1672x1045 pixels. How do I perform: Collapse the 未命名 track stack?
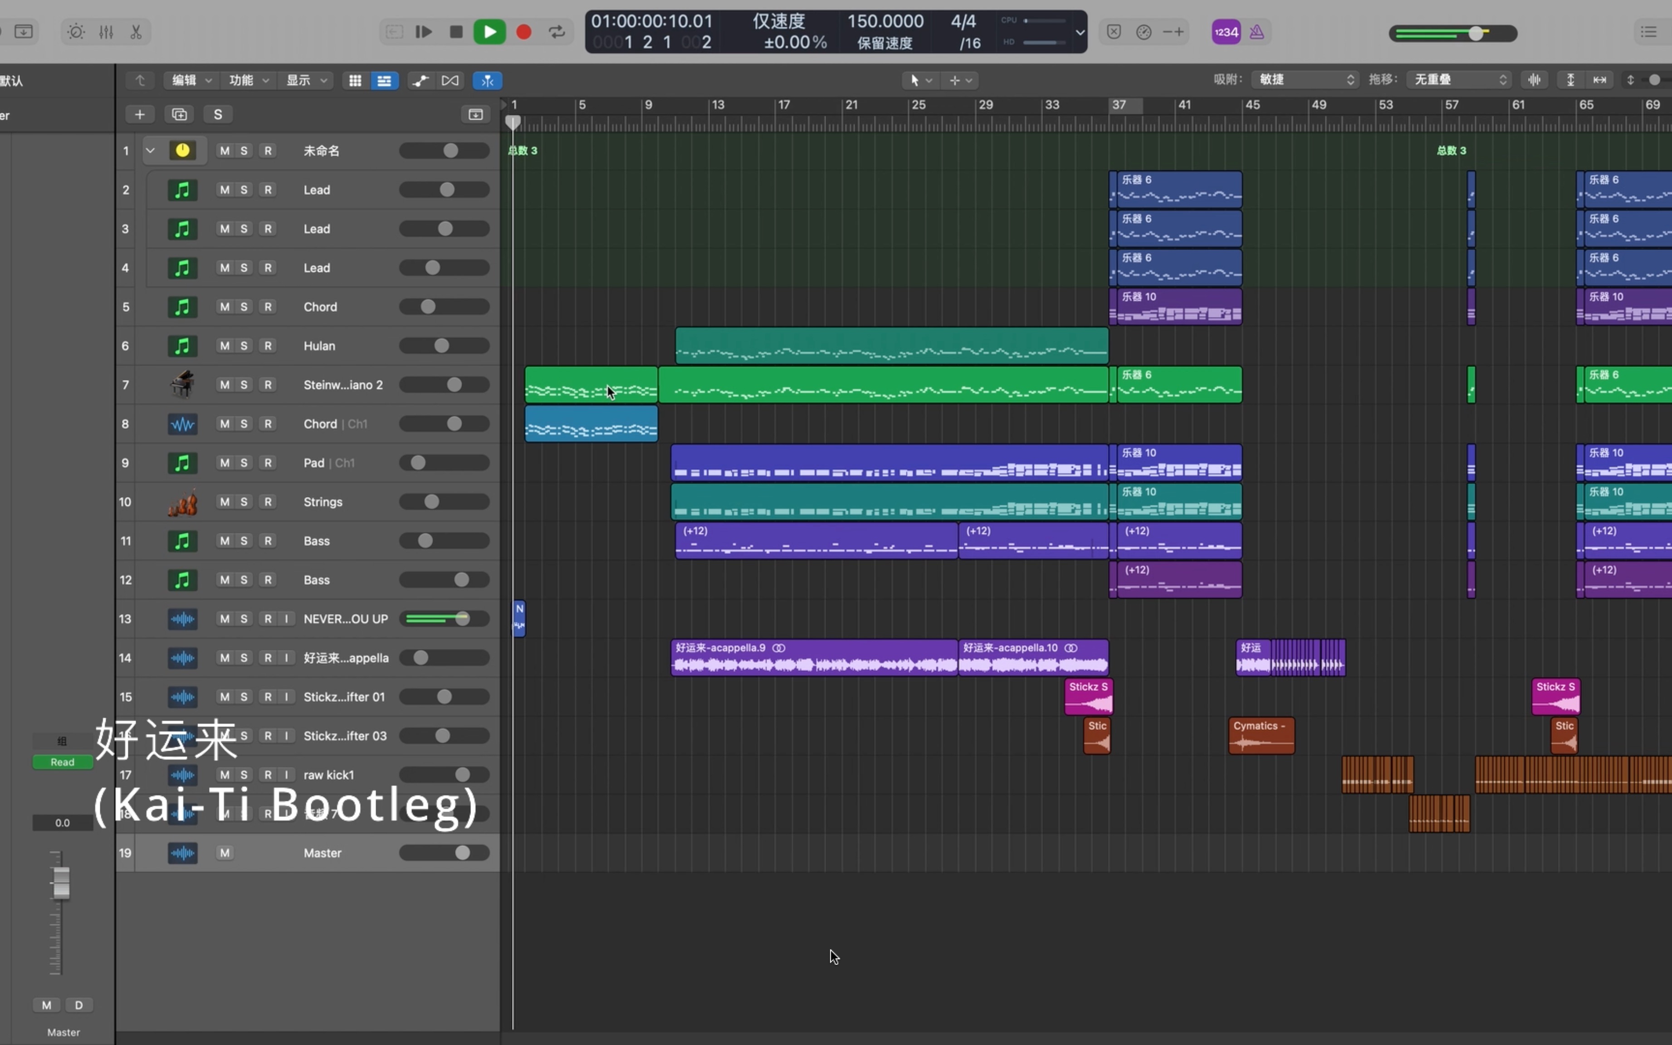pos(150,150)
